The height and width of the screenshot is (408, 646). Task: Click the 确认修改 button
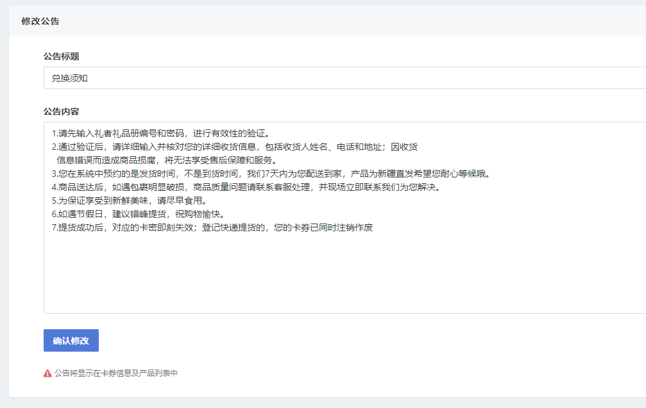pos(71,341)
